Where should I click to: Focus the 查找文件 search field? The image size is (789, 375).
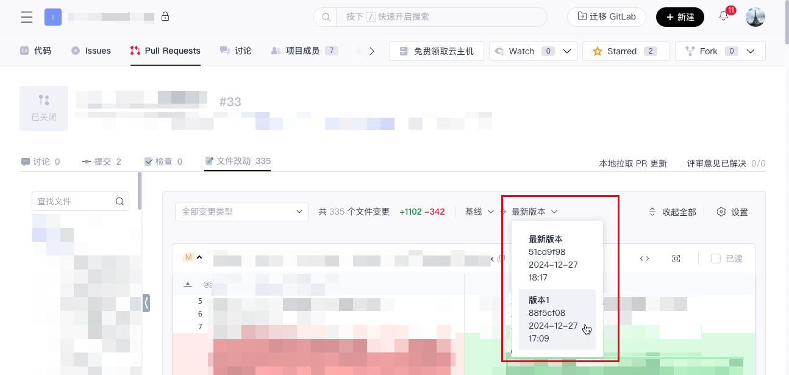pyautogui.click(x=73, y=201)
